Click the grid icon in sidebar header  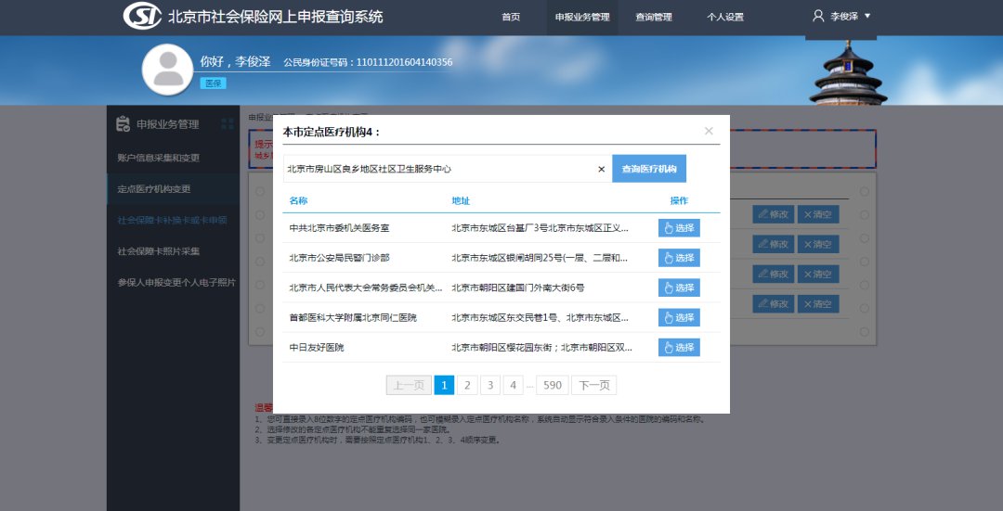pyautogui.click(x=228, y=124)
